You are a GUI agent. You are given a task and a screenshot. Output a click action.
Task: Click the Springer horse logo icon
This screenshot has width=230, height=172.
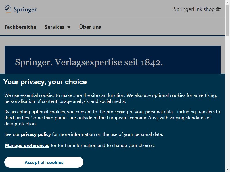[8, 9]
